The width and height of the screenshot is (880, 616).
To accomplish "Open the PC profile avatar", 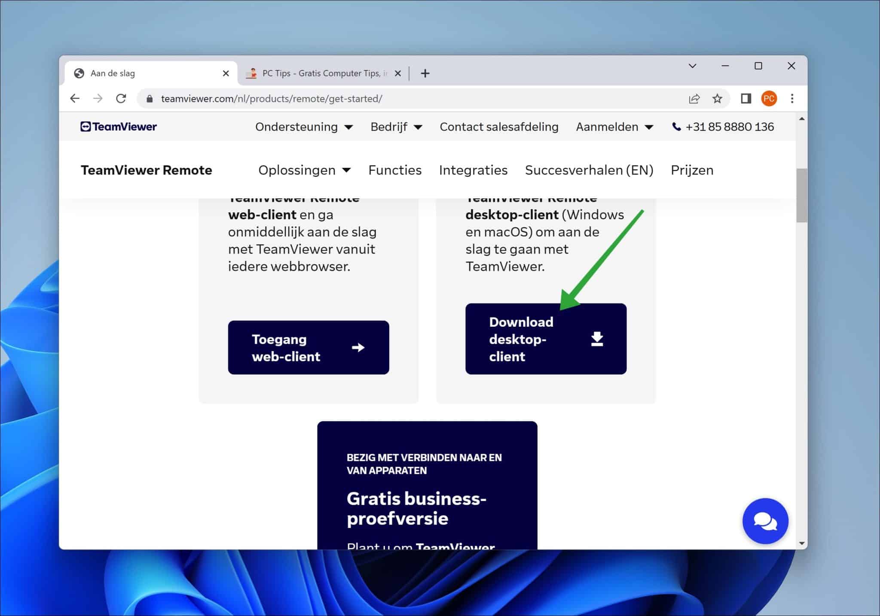I will [770, 98].
